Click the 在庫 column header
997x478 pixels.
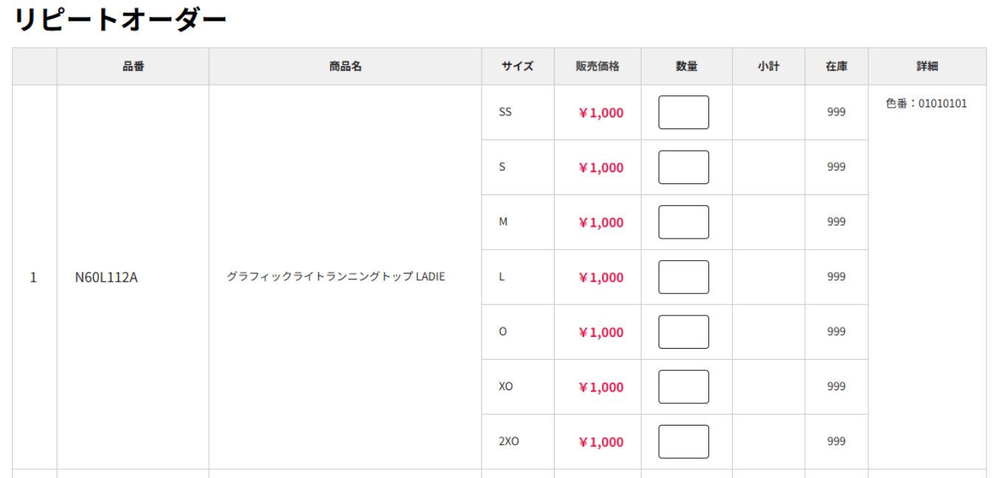coord(836,66)
